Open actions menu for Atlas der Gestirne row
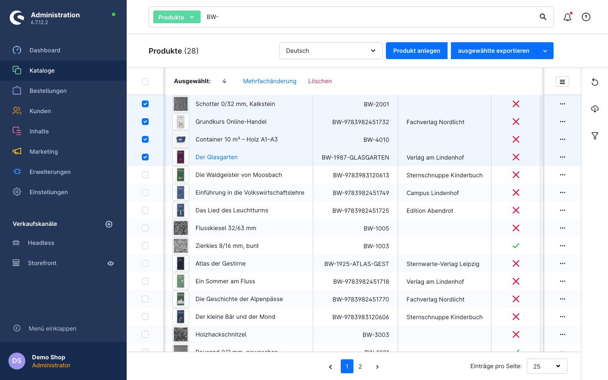The height and width of the screenshot is (380, 608). [562, 263]
